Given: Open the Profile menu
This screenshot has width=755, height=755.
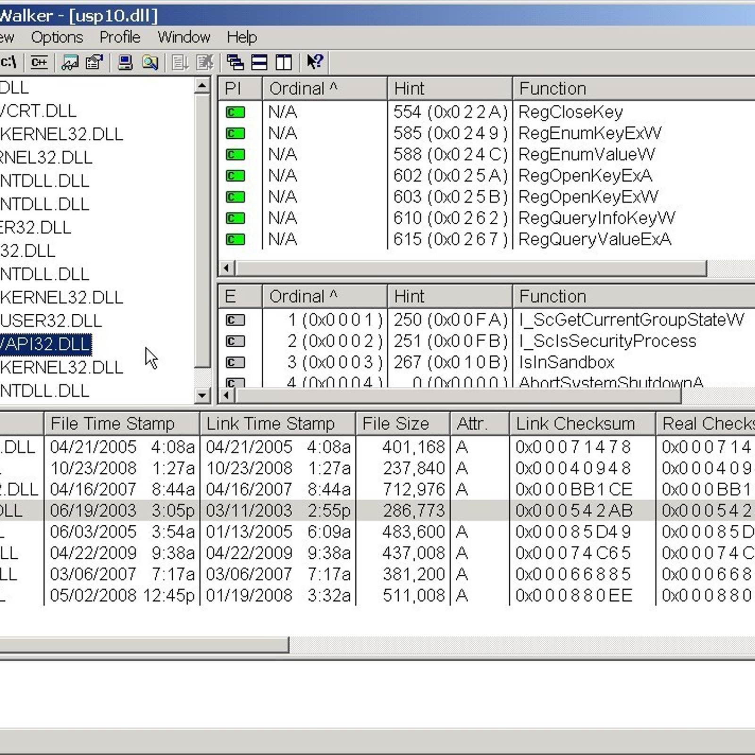Looking at the screenshot, I should click(x=120, y=37).
